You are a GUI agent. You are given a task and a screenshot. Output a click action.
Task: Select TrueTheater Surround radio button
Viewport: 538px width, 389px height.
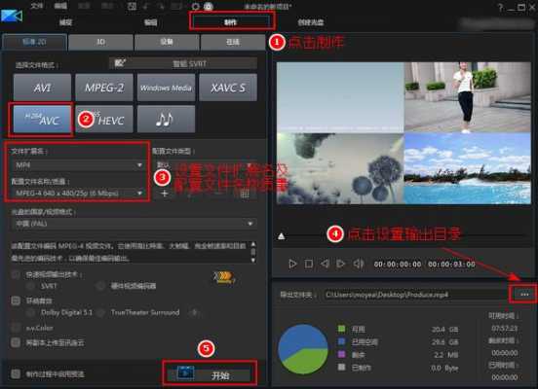click(x=100, y=312)
